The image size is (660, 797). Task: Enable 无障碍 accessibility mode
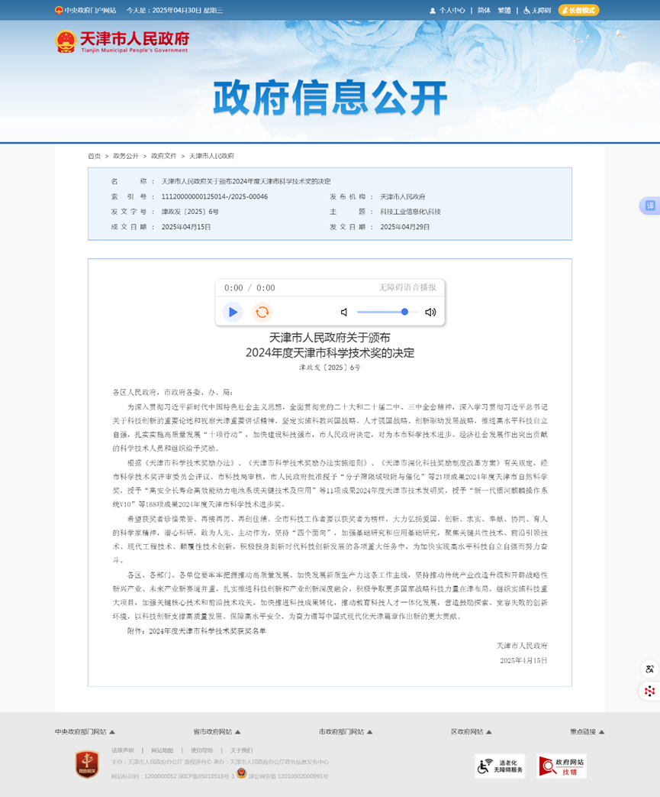coord(537,10)
